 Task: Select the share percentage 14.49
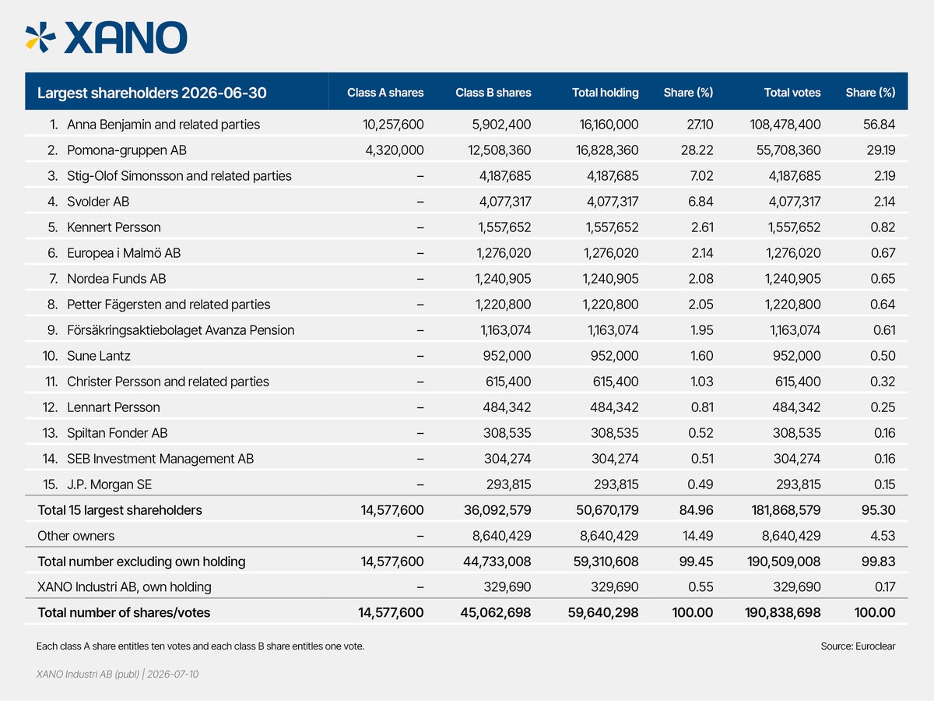pyautogui.click(x=700, y=536)
